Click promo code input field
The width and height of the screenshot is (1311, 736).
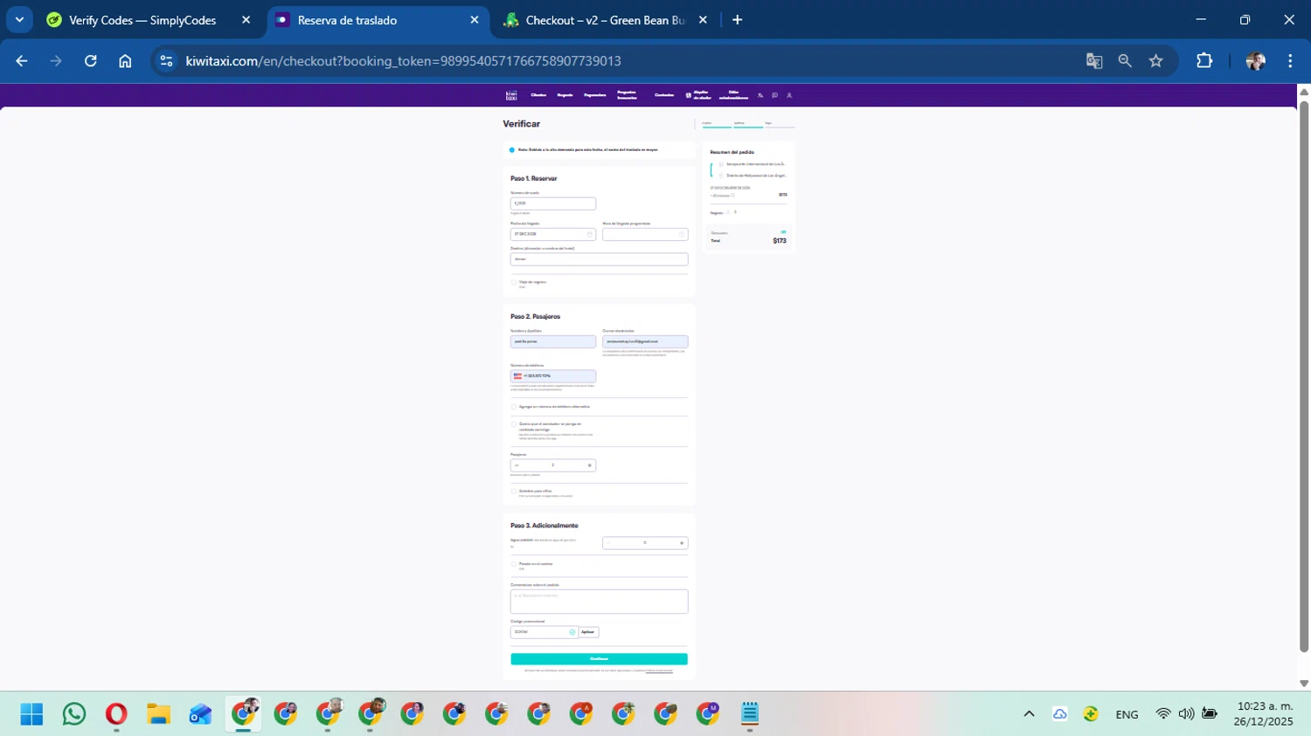point(545,632)
